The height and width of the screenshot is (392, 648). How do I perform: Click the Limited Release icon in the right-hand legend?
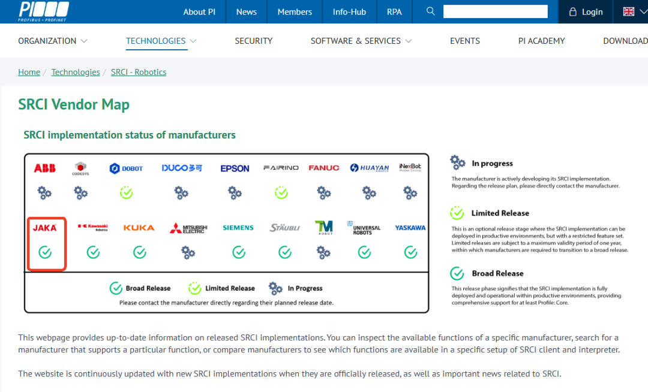pyautogui.click(x=457, y=213)
